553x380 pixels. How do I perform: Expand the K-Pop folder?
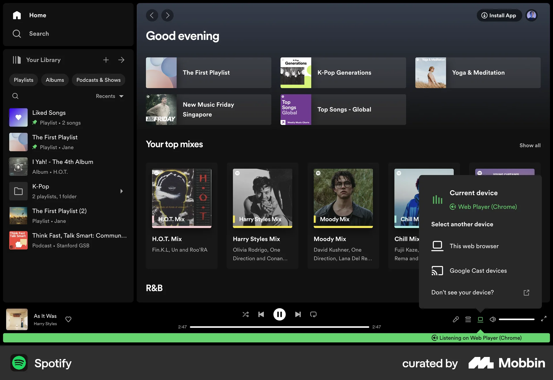pos(121,191)
